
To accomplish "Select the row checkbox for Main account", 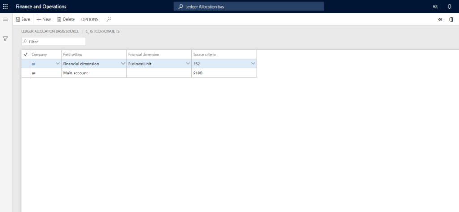I will [x=26, y=73].
